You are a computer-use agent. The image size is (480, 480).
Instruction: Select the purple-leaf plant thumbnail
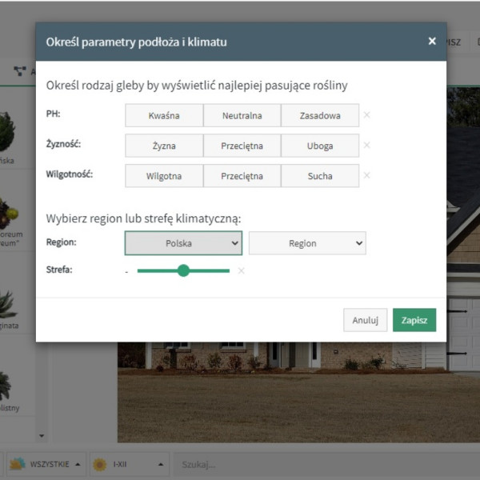pos(9,214)
